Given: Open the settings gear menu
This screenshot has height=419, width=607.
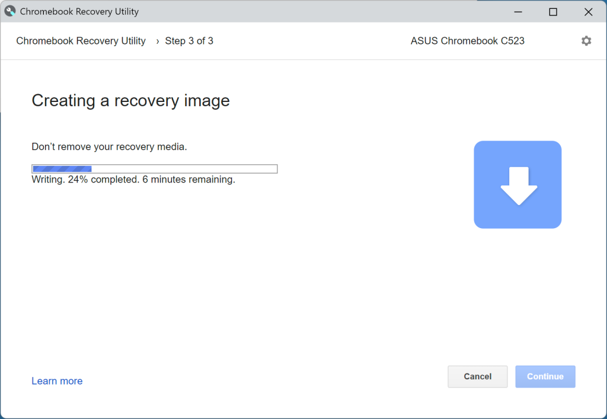Looking at the screenshot, I should click(x=586, y=41).
